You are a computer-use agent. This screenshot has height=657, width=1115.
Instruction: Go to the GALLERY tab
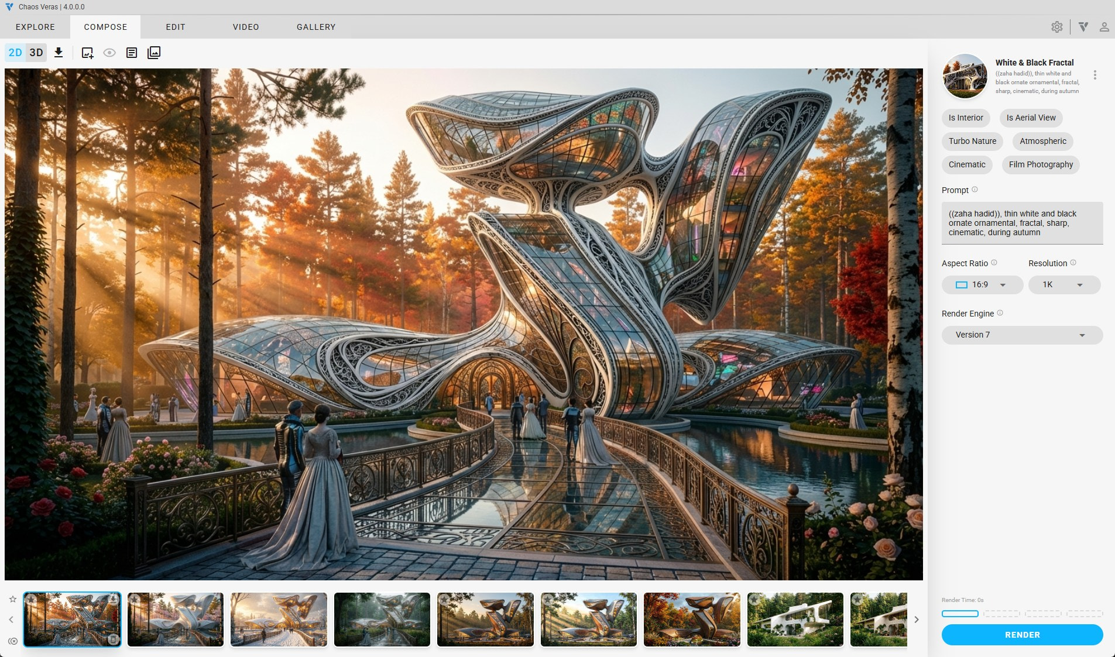pos(316,27)
